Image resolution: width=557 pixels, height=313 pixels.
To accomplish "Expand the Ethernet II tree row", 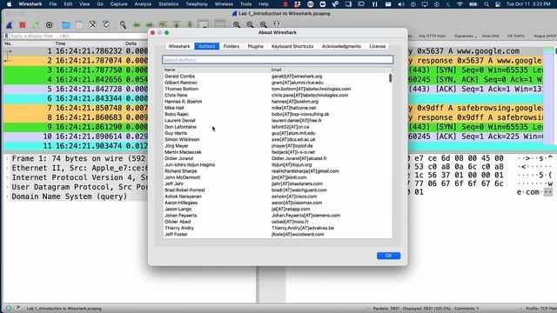I will (x=7, y=168).
